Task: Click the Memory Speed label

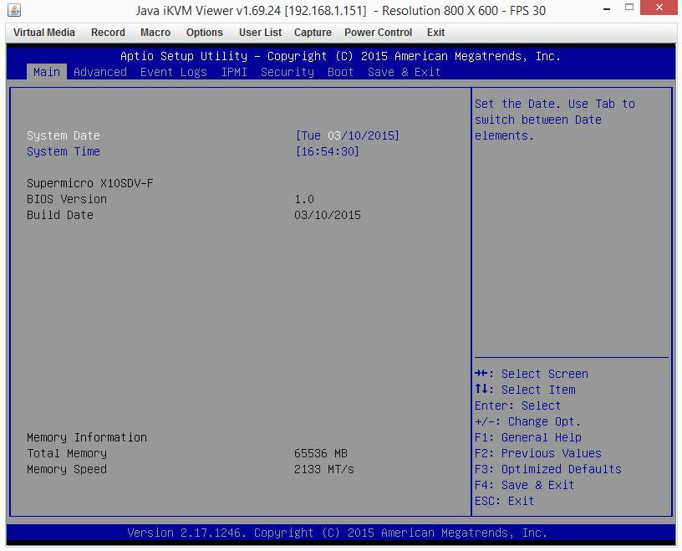Action: click(67, 469)
